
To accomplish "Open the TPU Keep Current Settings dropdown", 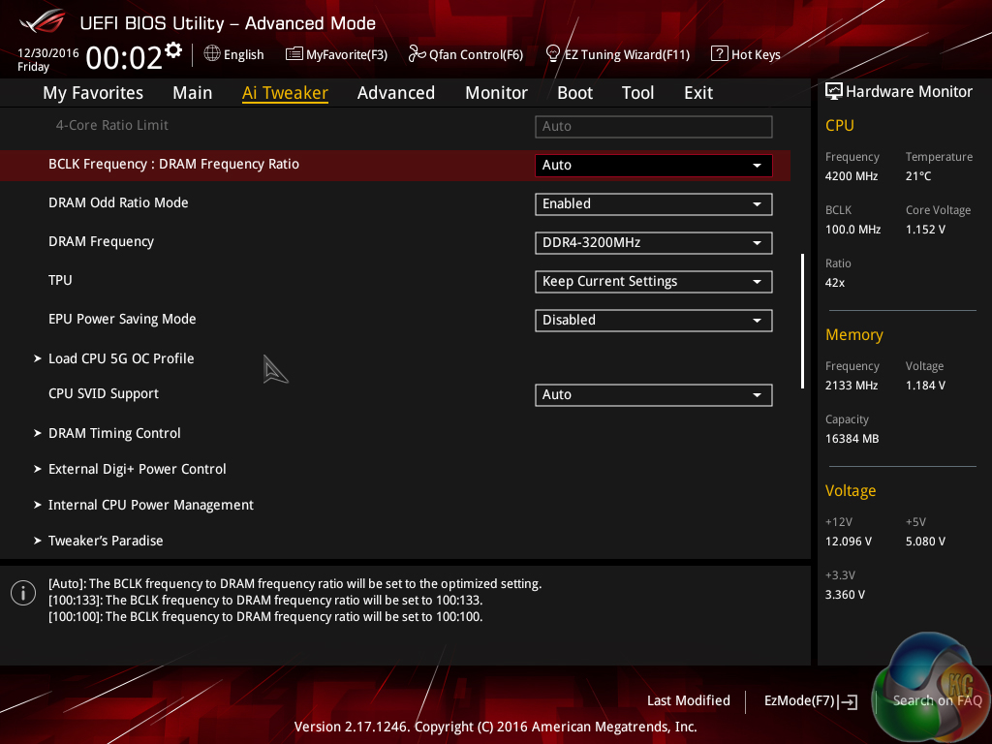I will click(x=653, y=282).
